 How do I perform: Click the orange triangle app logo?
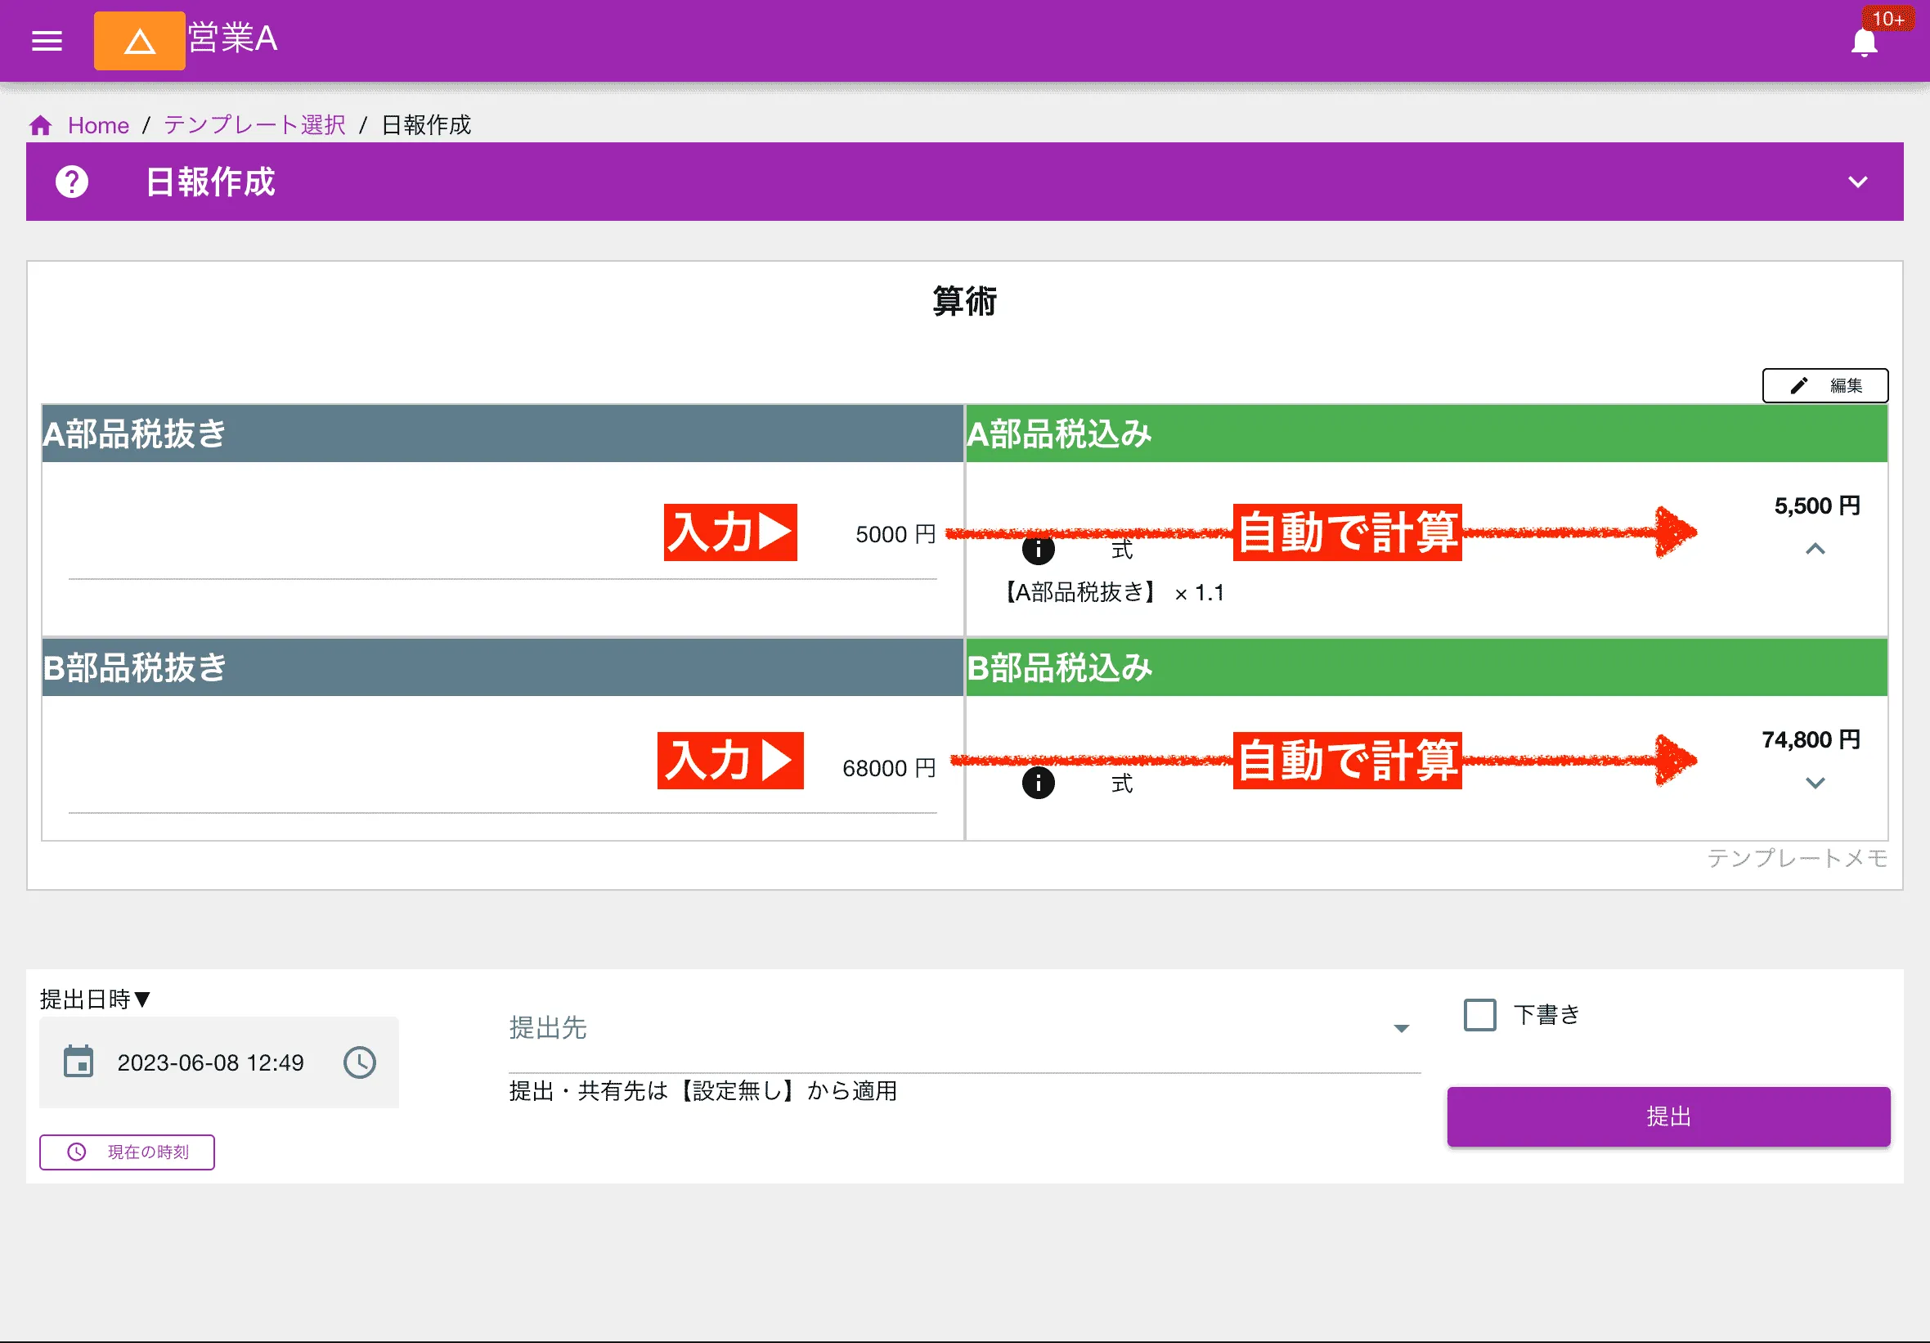tap(140, 40)
